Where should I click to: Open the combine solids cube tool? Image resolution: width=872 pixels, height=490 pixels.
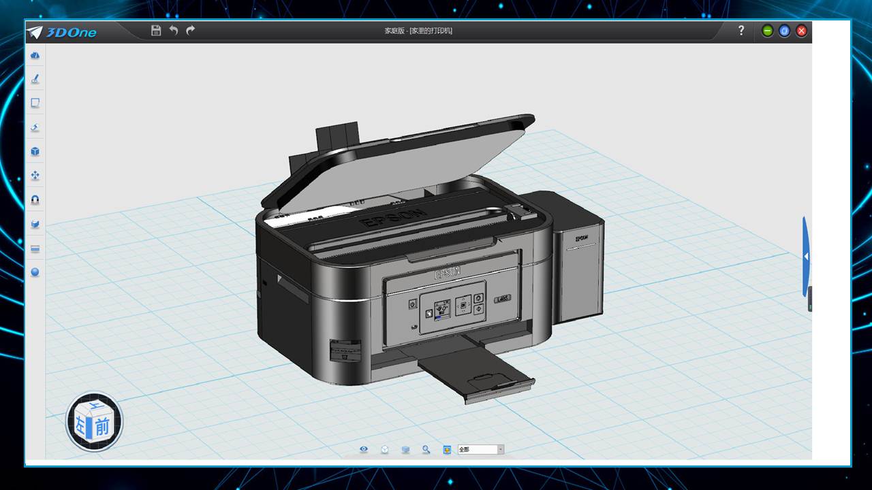35,224
